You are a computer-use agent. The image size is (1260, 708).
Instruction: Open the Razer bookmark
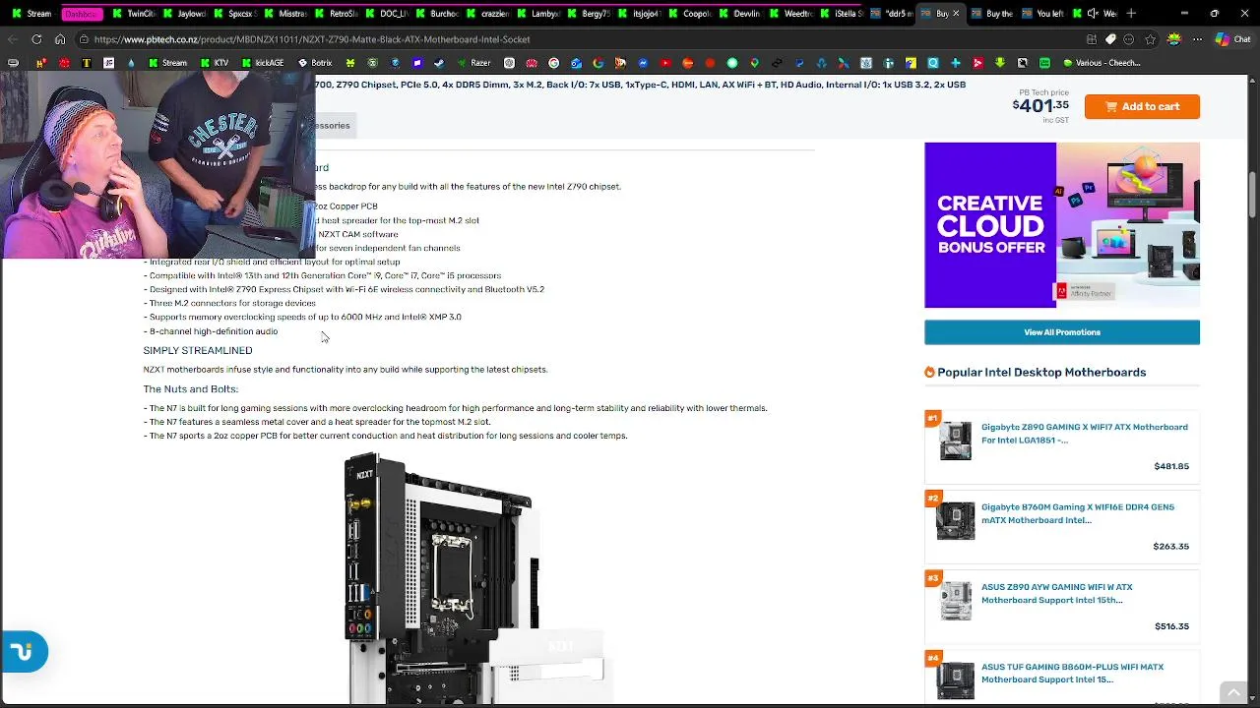click(x=472, y=63)
